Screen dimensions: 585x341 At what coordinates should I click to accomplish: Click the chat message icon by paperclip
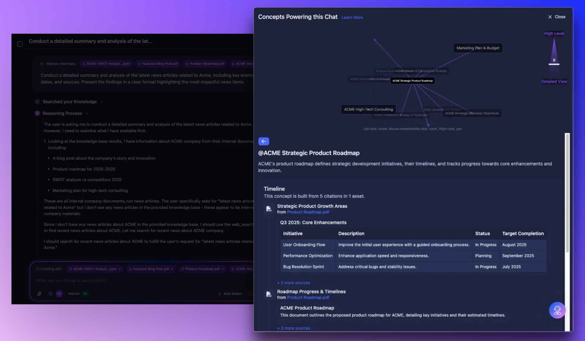[51, 294]
